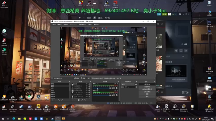Click the 开始录制 button
This screenshot has height=121, width=216.
tap(147, 87)
